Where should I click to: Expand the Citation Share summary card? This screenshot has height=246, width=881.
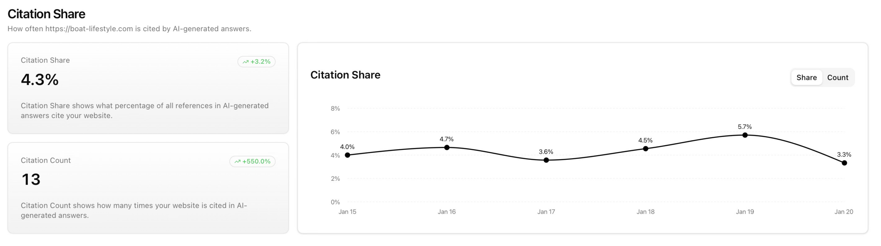coord(148,89)
